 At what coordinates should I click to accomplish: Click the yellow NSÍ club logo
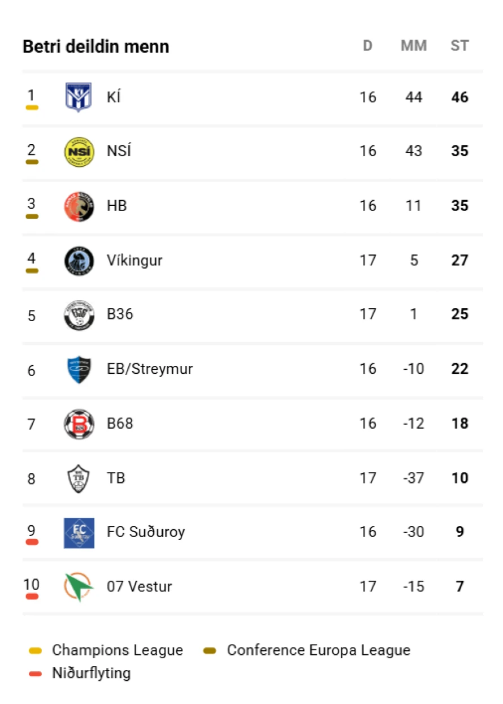[x=79, y=152]
